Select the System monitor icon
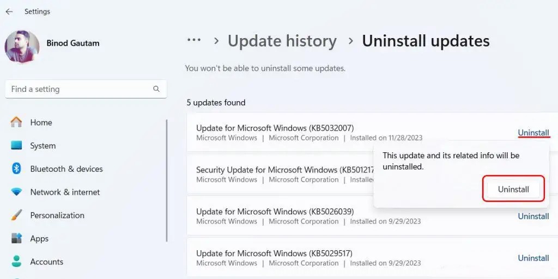This screenshot has height=279, width=558. pos(16,145)
